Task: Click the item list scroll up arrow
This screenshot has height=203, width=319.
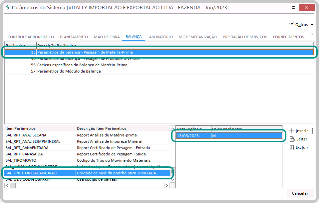Action: pyautogui.click(x=172, y=128)
